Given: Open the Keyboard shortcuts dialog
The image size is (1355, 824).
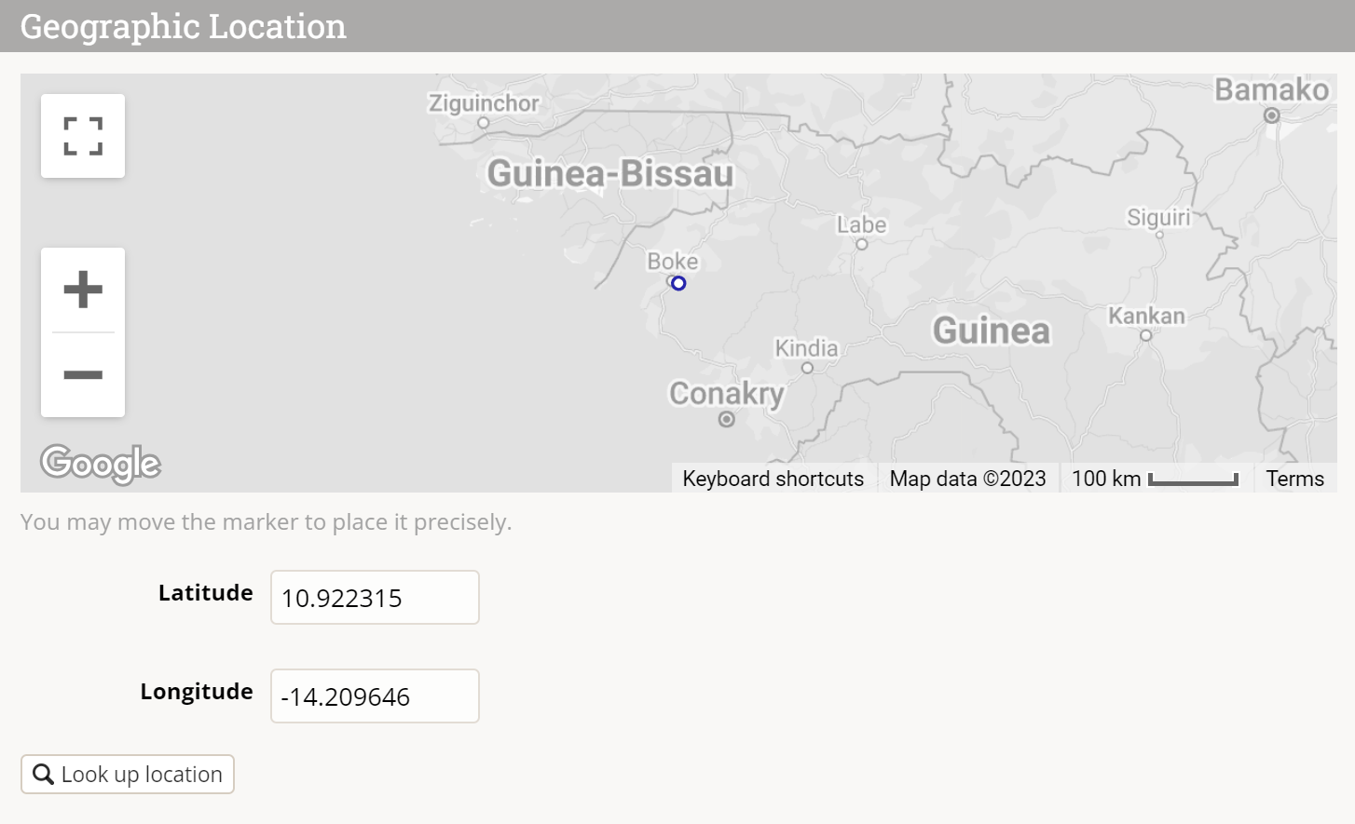Looking at the screenshot, I should [773, 479].
